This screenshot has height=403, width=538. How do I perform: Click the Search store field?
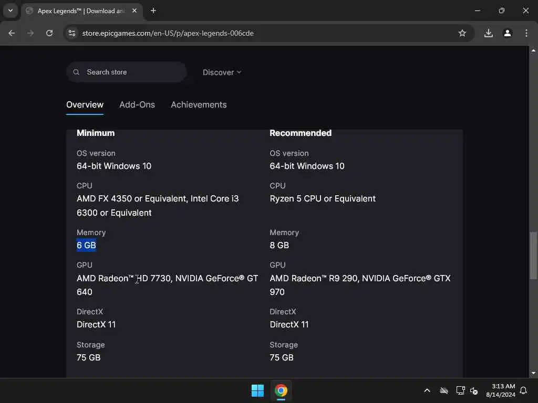[x=127, y=72]
